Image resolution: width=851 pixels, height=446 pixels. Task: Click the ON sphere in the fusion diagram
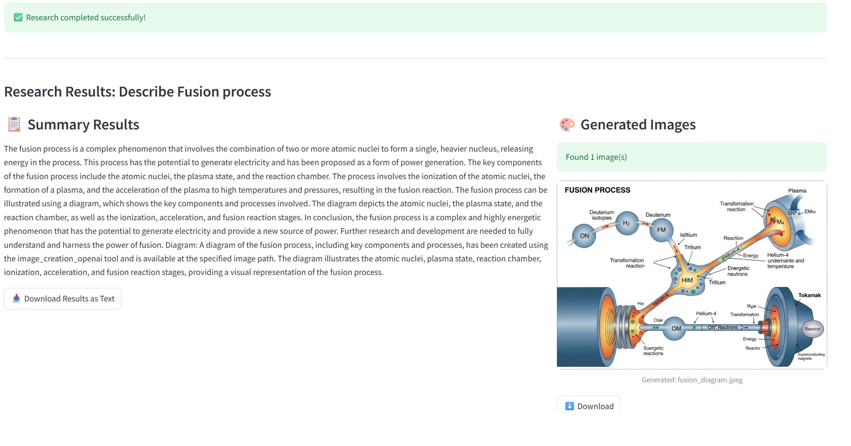coord(584,236)
